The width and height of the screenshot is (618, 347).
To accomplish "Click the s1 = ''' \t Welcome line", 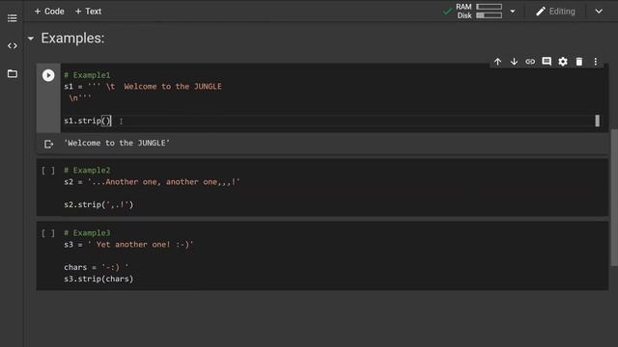I will (143, 87).
